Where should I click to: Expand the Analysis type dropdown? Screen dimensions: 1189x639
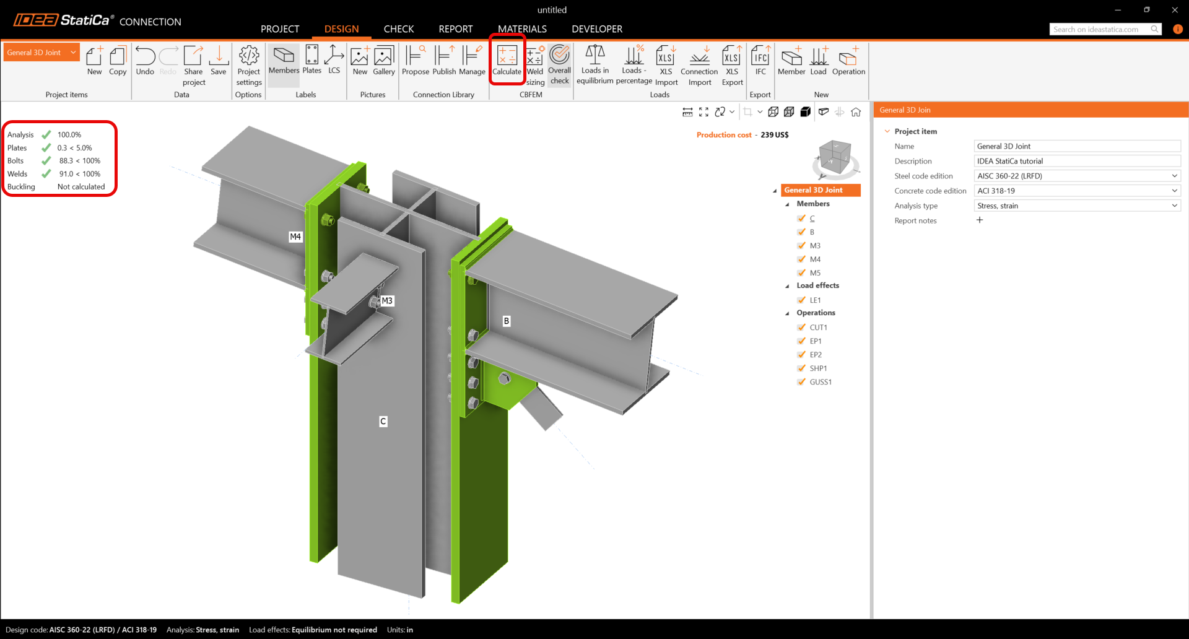click(1077, 206)
